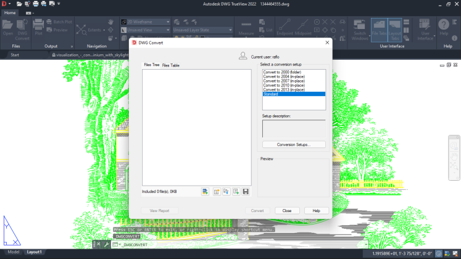The width and height of the screenshot is (461, 259).
Task: Click the Cascade windows icon
Action: tap(406, 38)
